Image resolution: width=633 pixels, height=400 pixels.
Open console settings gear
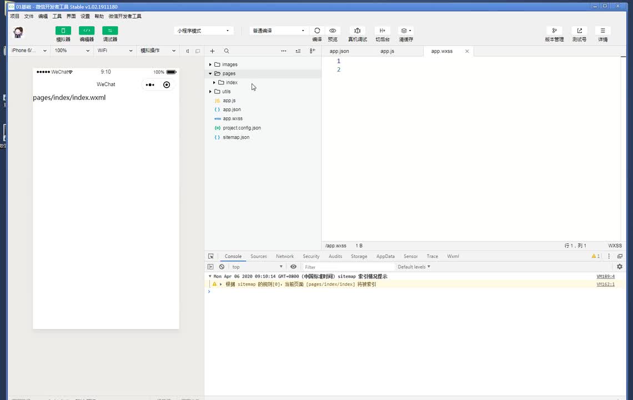[x=620, y=267]
